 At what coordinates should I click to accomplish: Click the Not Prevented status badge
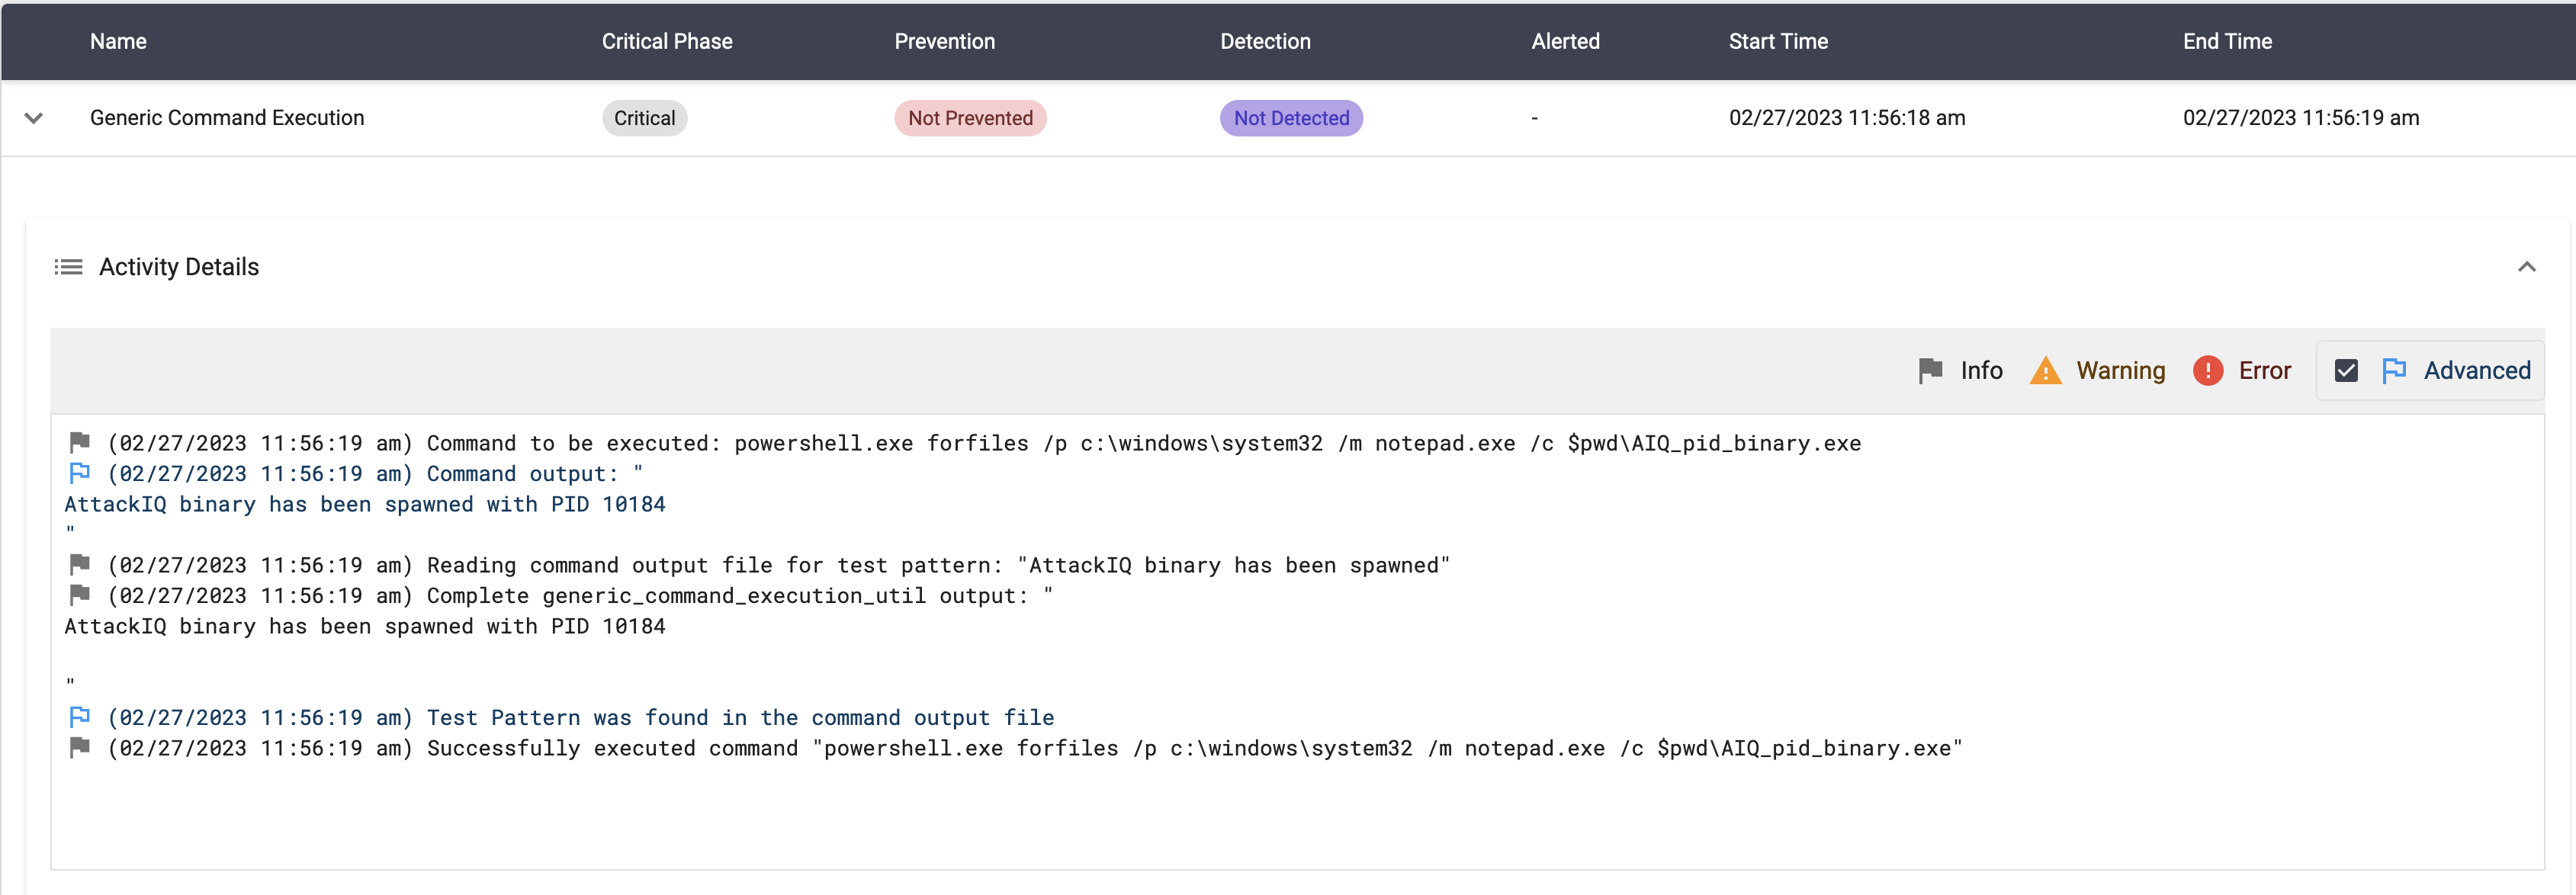969,118
